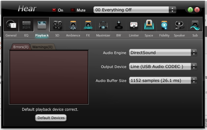Click the Sub tab label

pyautogui.click(x=195, y=35)
